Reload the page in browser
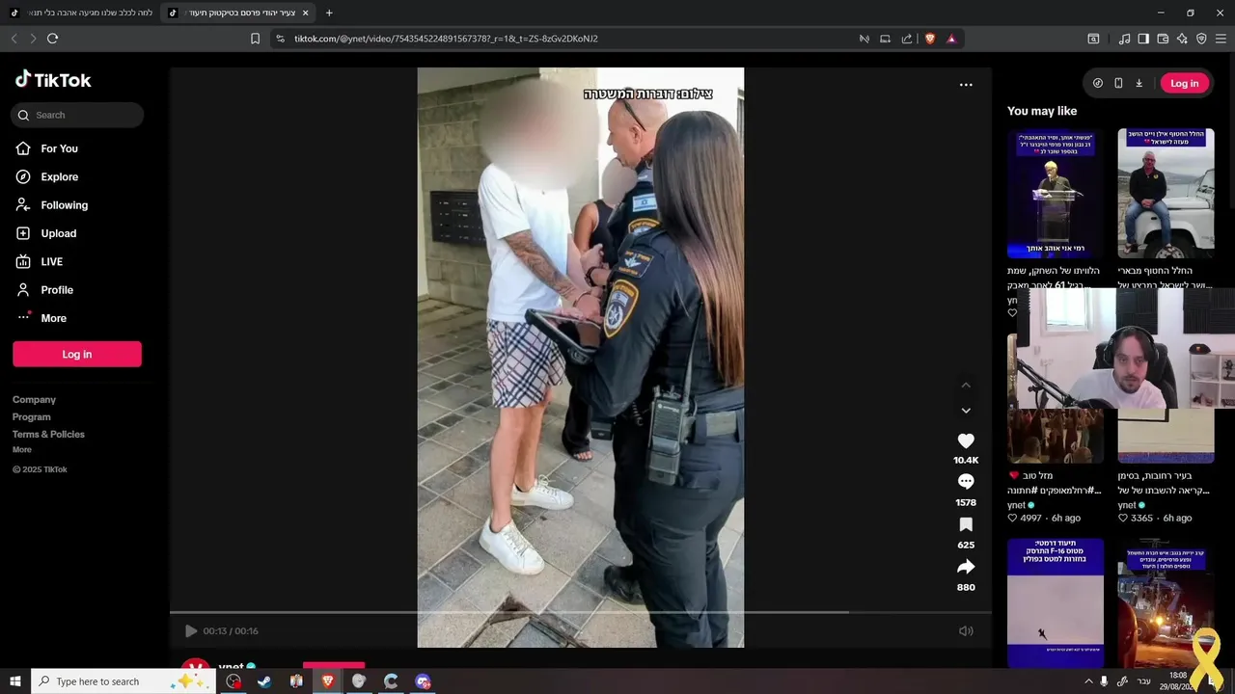This screenshot has width=1235, height=694. tap(52, 39)
